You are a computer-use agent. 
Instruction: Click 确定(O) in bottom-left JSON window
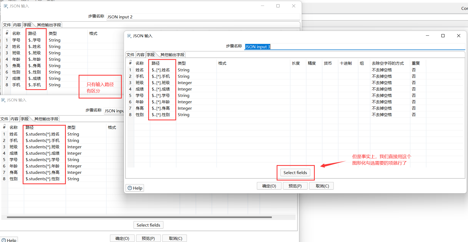(x=122, y=238)
